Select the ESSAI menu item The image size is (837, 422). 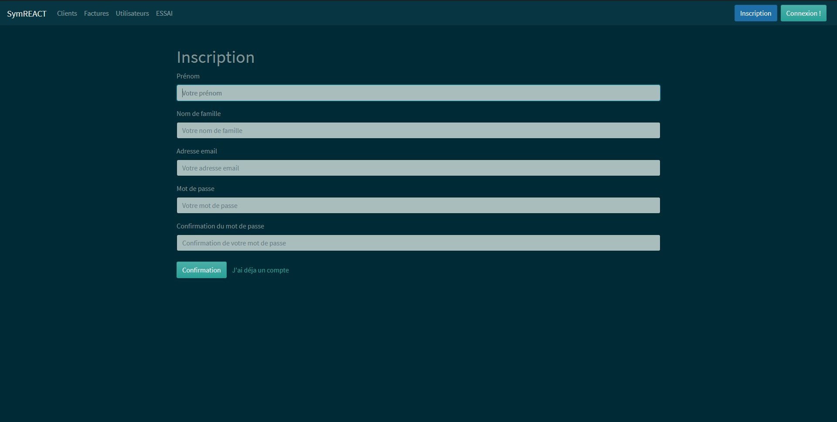tap(164, 14)
